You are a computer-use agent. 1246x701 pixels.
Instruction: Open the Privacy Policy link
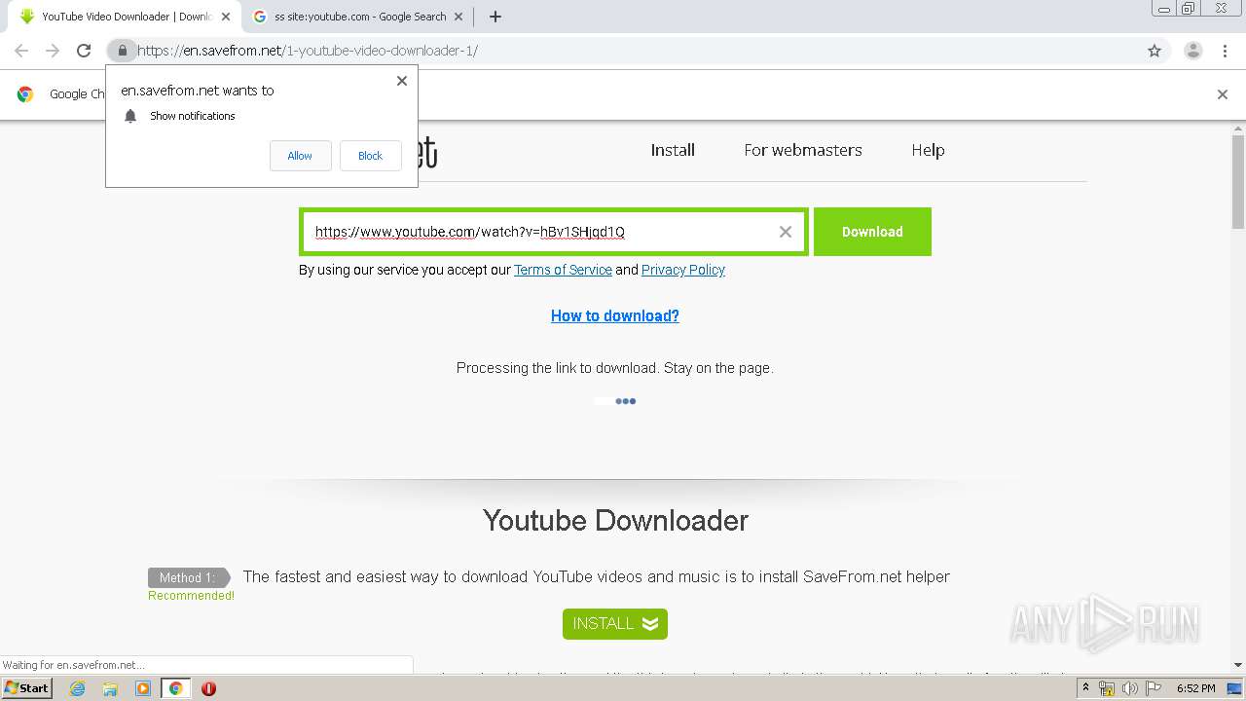pyautogui.click(x=683, y=270)
